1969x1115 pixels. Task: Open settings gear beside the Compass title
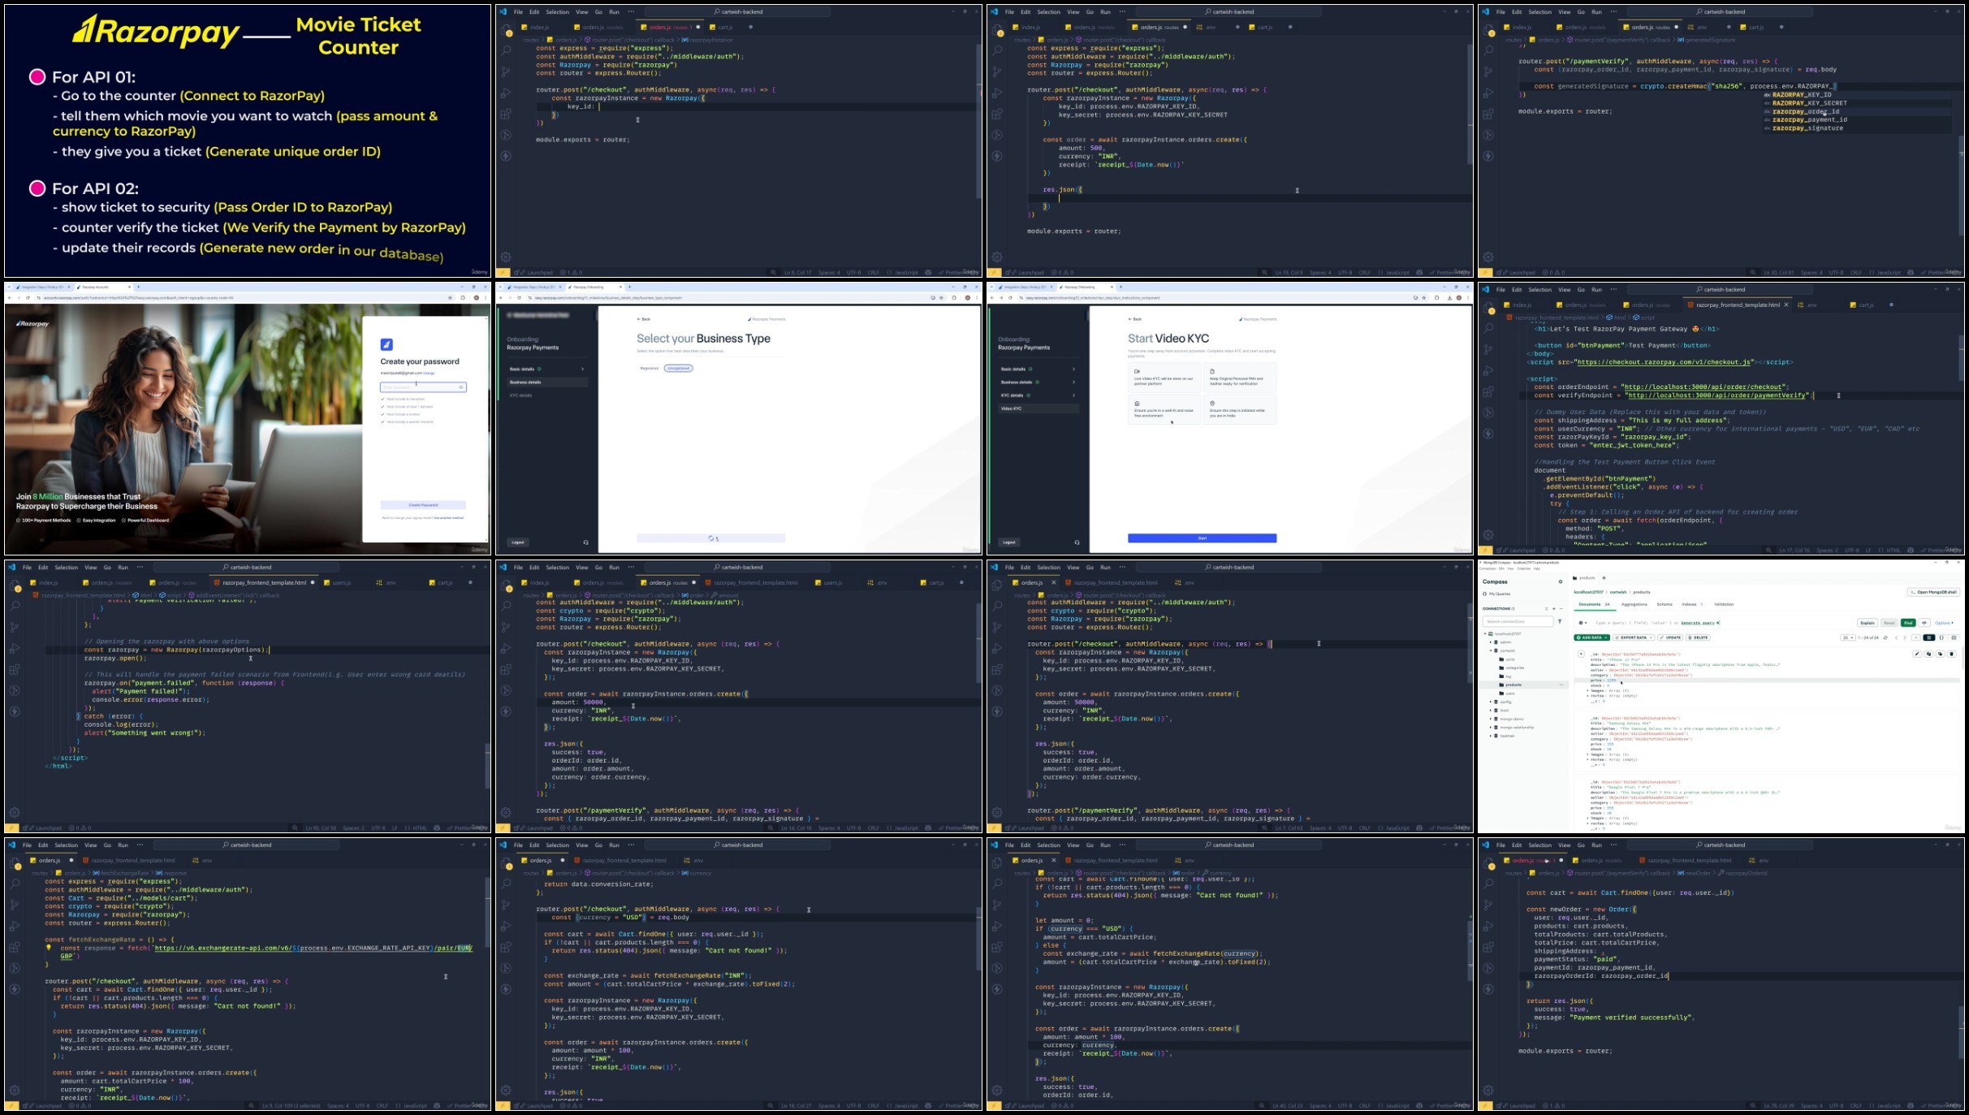pos(1561,581)
